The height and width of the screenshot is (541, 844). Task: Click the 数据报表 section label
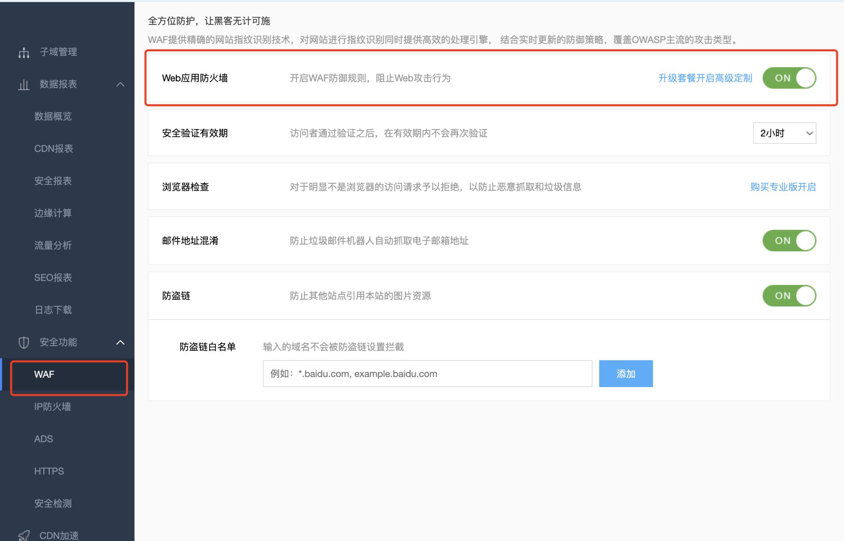pos(58,84)
